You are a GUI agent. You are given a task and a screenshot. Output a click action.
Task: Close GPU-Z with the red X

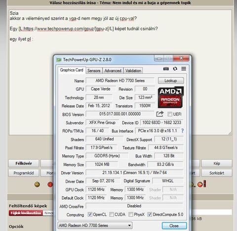pyautogui.click(x=181, y=58)
